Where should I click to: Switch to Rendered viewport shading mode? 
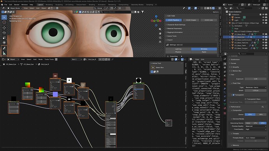(x=213, y=8)
